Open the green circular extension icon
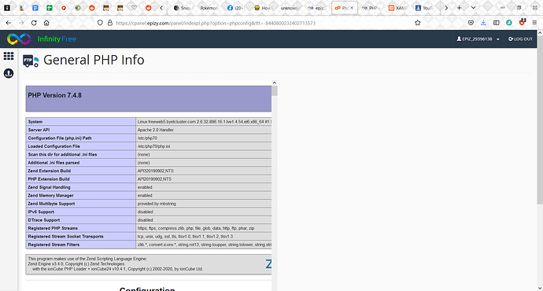 [509, 23]
